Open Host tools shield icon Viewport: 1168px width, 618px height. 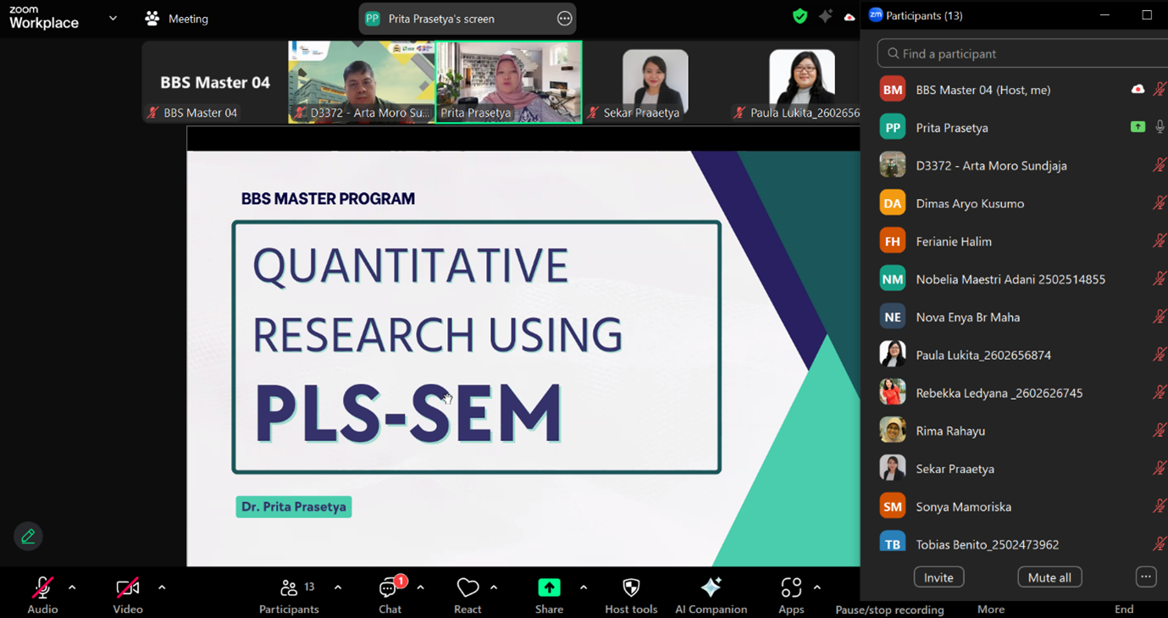(631, 588)
